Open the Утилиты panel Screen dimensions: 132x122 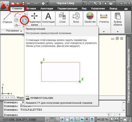click(104, 18)
